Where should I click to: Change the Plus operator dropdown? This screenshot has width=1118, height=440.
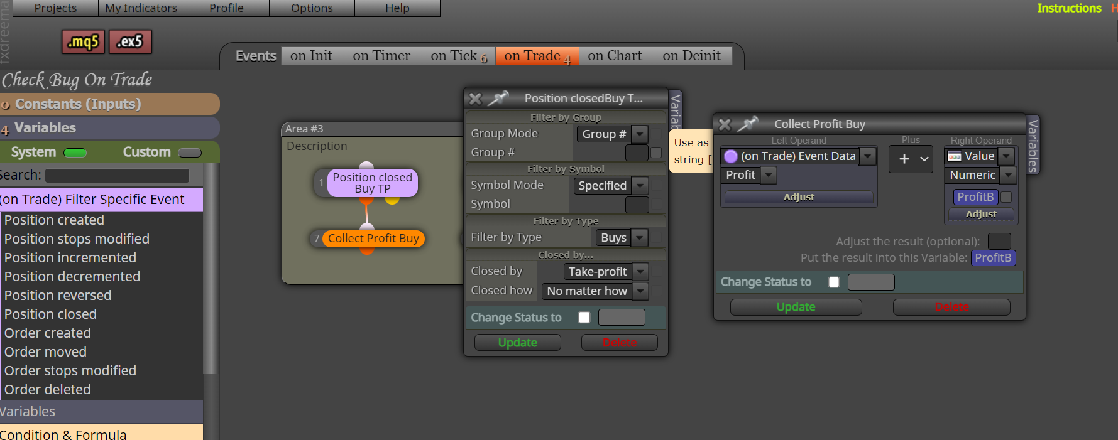click(911, 159)
